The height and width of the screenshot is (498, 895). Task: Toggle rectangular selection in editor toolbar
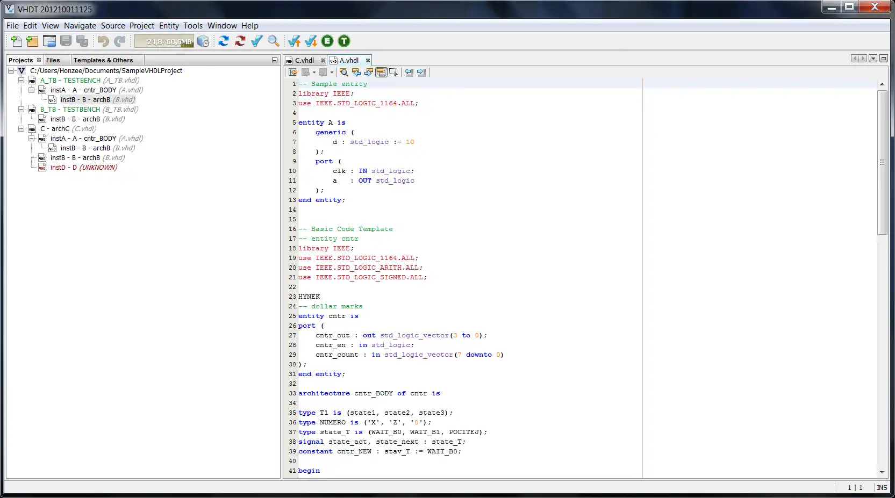point(393,73)
